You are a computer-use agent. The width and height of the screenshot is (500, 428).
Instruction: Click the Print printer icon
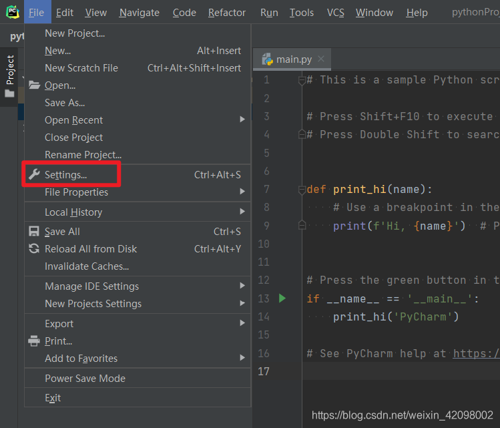pos(34,341)
